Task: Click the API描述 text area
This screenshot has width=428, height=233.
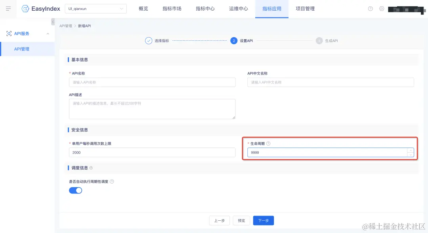Action: [x=152, y=109]
